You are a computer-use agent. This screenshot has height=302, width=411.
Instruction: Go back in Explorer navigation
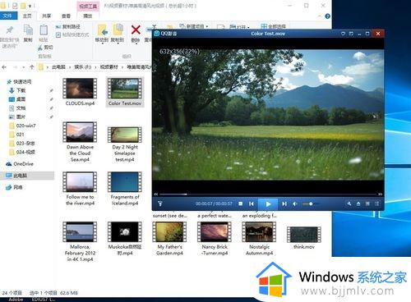click(x=4, y=67)
